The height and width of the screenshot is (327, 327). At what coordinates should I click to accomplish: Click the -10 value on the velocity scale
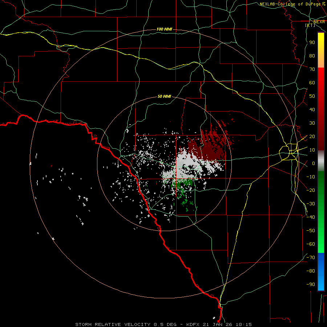point(311,177)
